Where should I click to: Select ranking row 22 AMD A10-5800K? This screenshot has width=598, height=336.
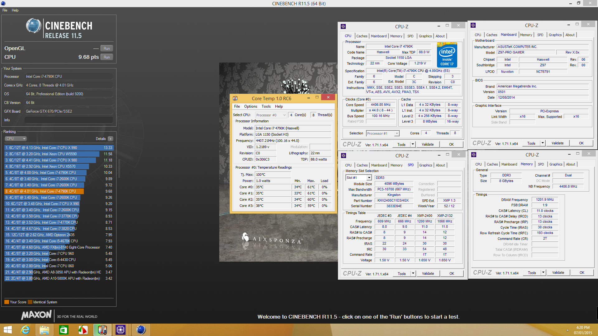[59, 278]
